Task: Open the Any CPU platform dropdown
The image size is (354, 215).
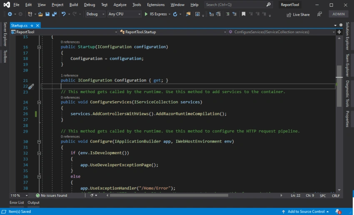Action: [x=124, y=14]
